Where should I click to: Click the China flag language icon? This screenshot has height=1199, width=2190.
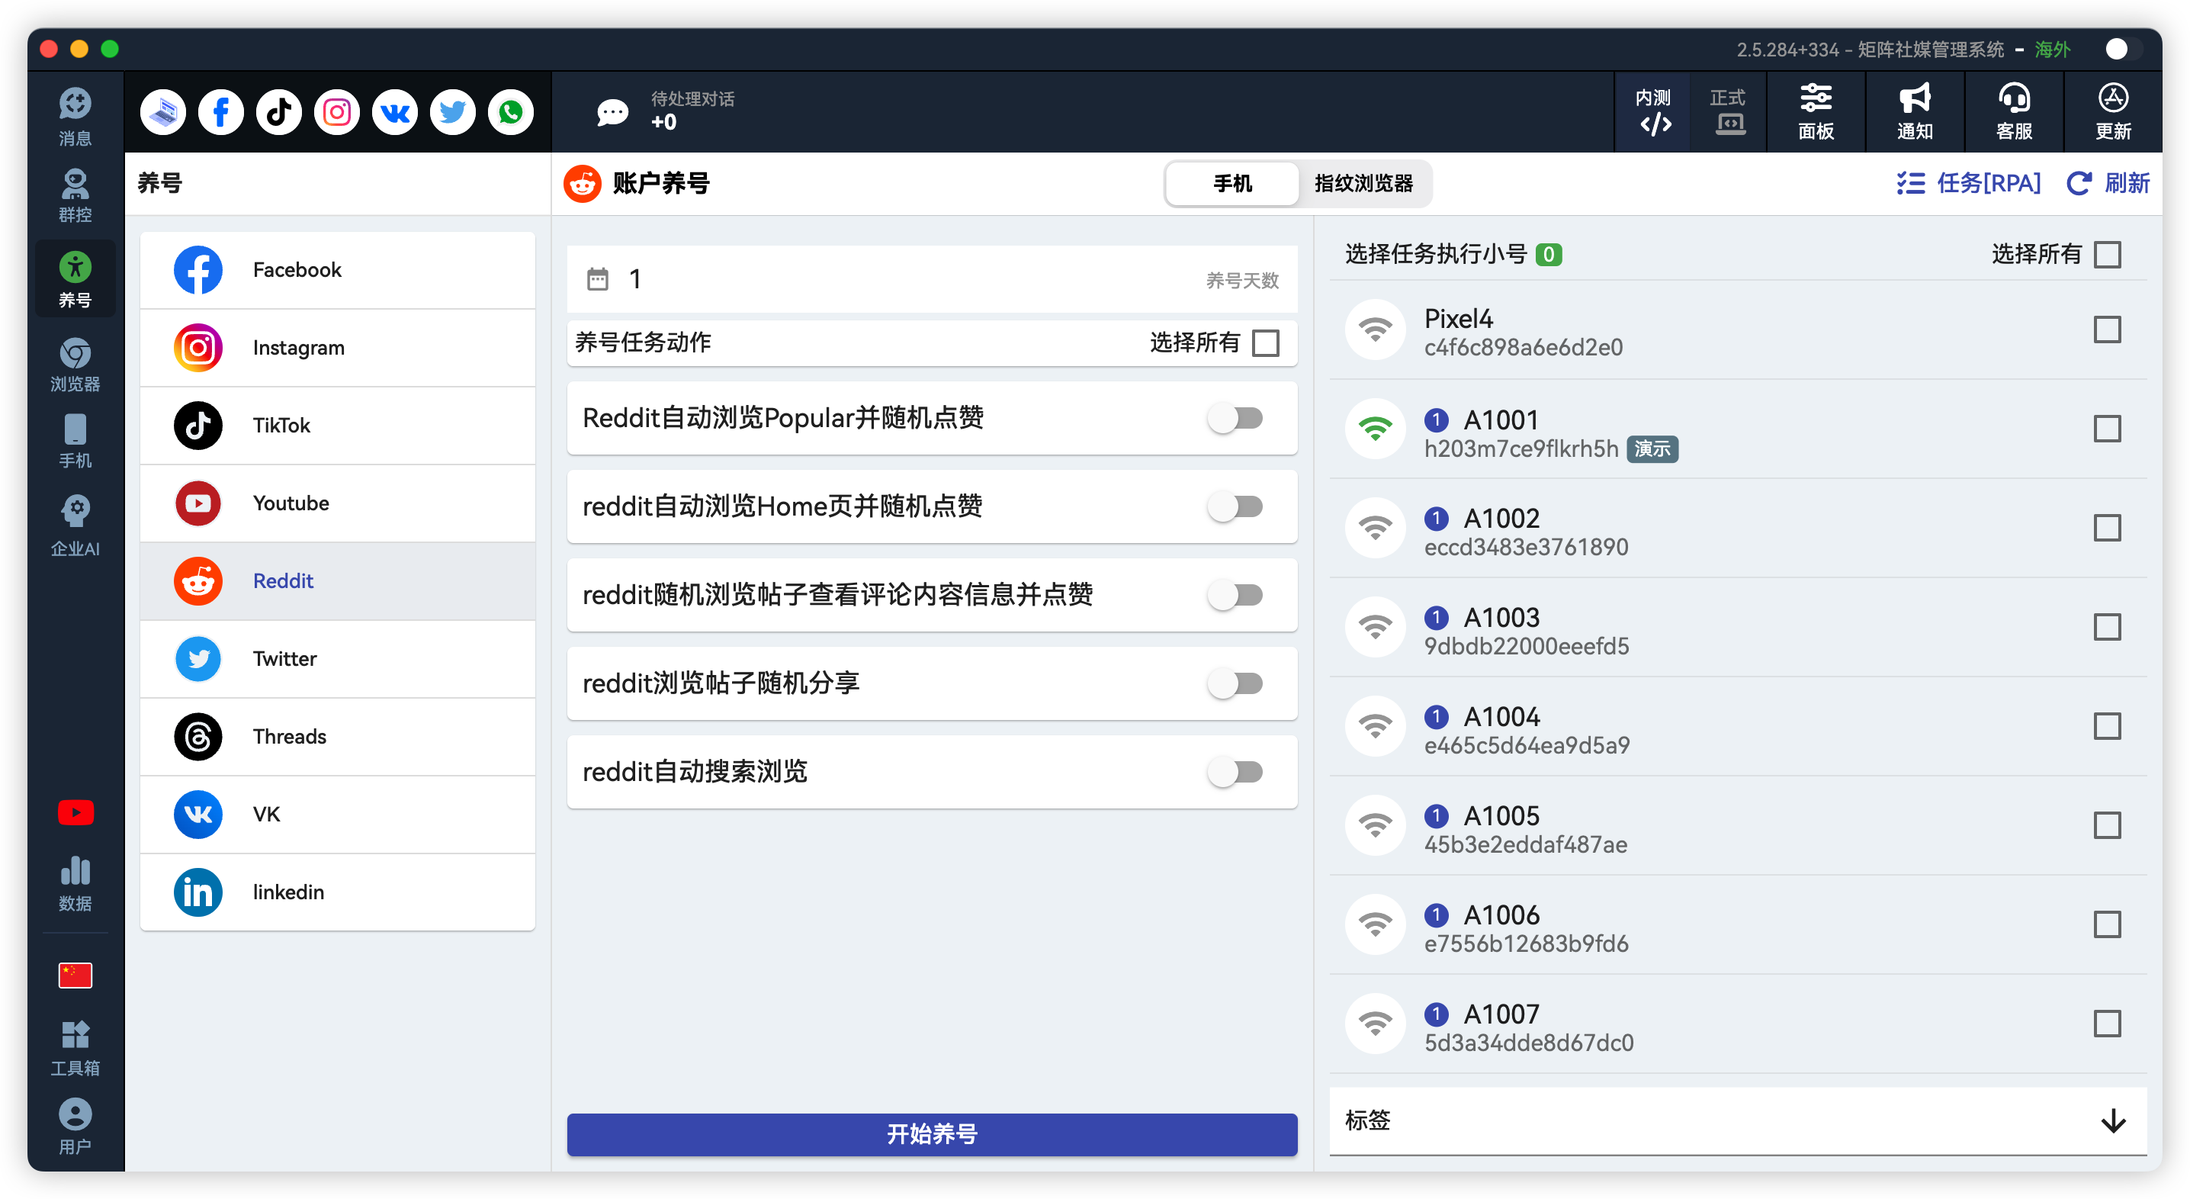(75, 976)
